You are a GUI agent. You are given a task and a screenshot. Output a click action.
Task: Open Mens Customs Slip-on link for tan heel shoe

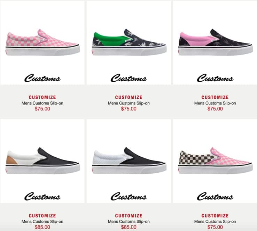[x=42, y=222]
